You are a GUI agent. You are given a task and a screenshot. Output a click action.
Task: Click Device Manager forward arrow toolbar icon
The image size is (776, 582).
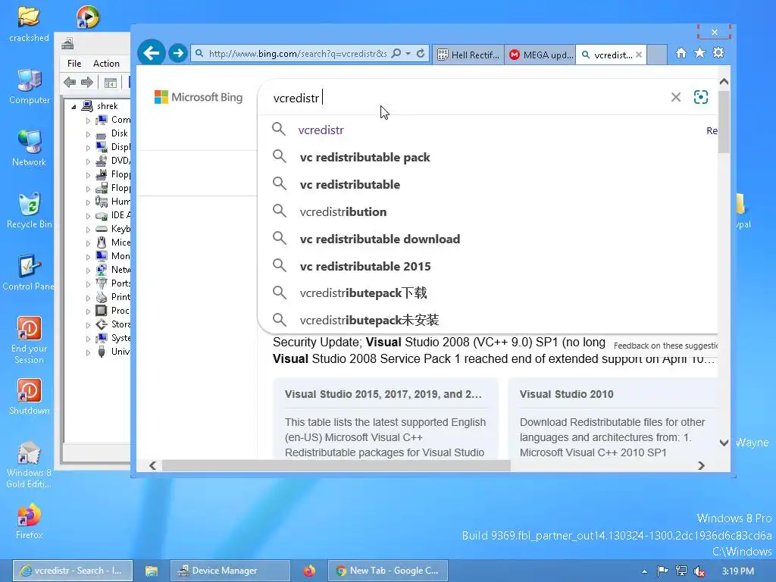click(87, 82)
